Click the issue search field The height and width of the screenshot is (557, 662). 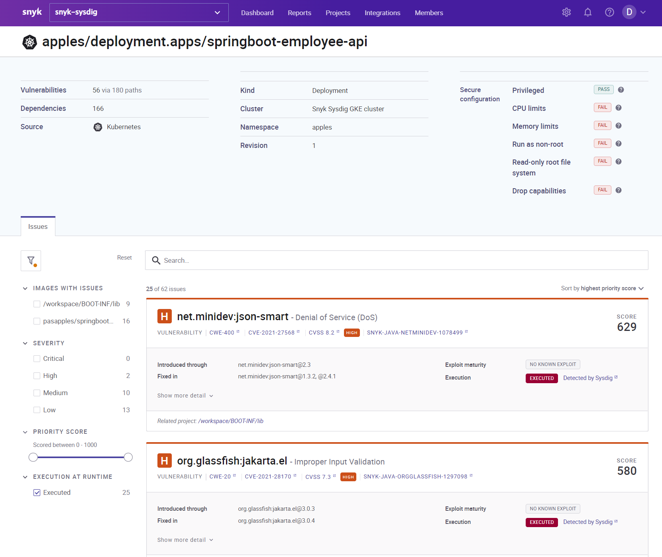[x=397, y=260]
